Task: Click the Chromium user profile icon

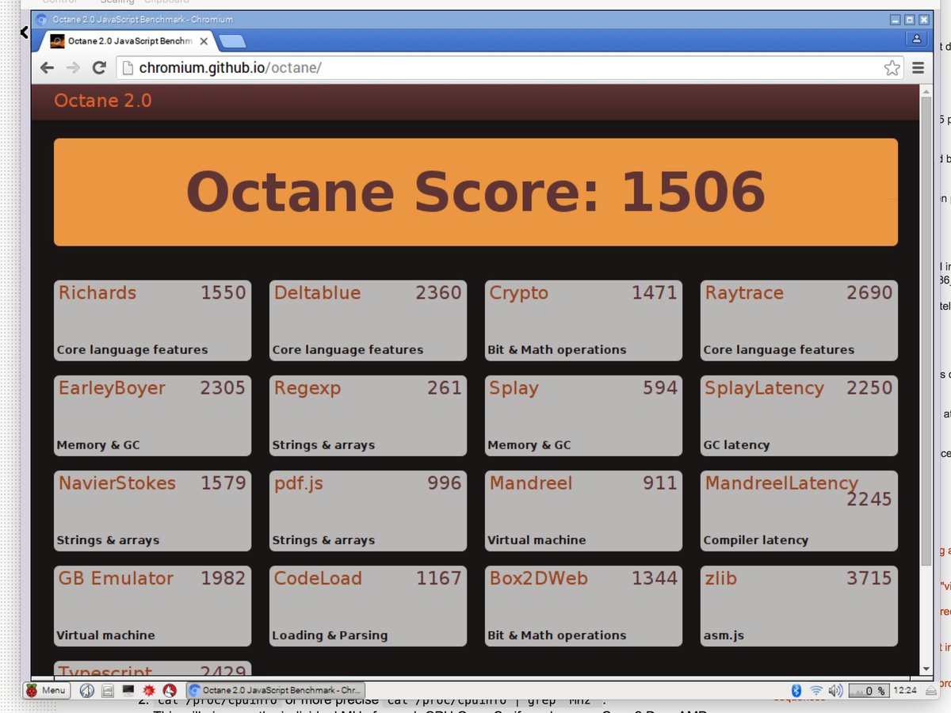Action: click(x=917, y=39)
